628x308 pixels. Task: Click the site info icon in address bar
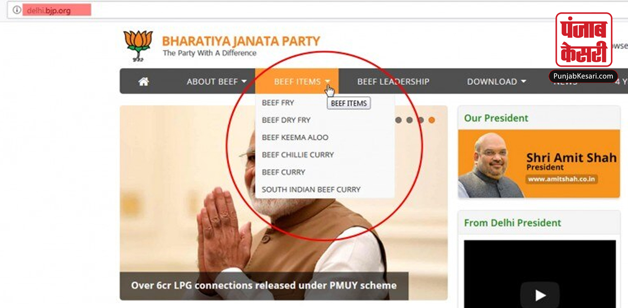[x=17, y=10]
